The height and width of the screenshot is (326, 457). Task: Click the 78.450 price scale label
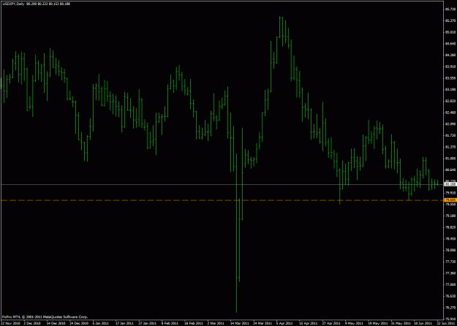tap(450, 239)
